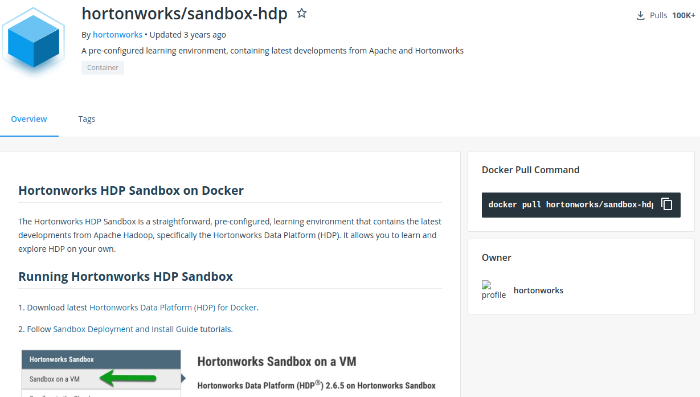Screen dimensions: 700x397
Task: Click the docker pull command text field
Action: tap(571, 204)
